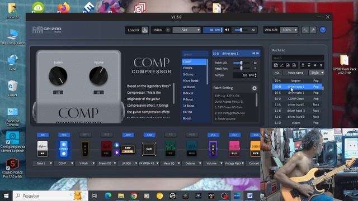Move patch down arrow icon
The height and width of the screenshot is (201, 358).
click(x=315, y=65)
